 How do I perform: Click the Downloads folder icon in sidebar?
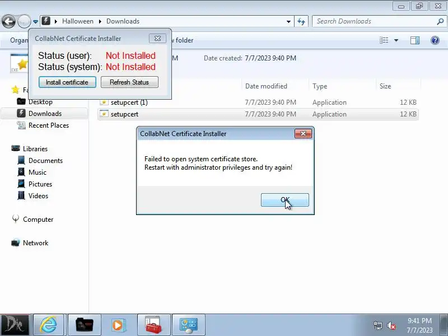[x=21, y=113]
